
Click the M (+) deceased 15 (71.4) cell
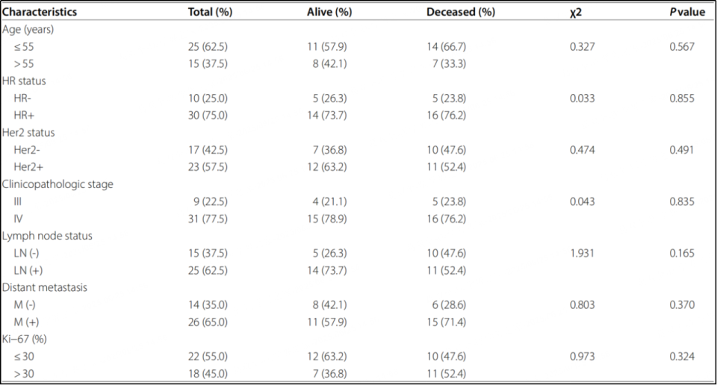[x=446, y=322]
